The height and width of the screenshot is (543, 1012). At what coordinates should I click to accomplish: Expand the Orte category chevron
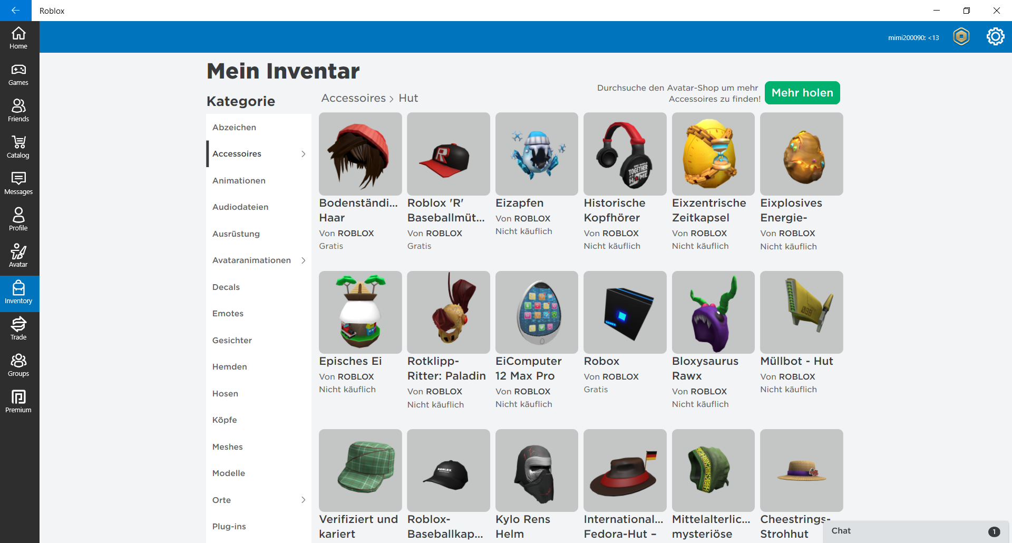point(303,500)
